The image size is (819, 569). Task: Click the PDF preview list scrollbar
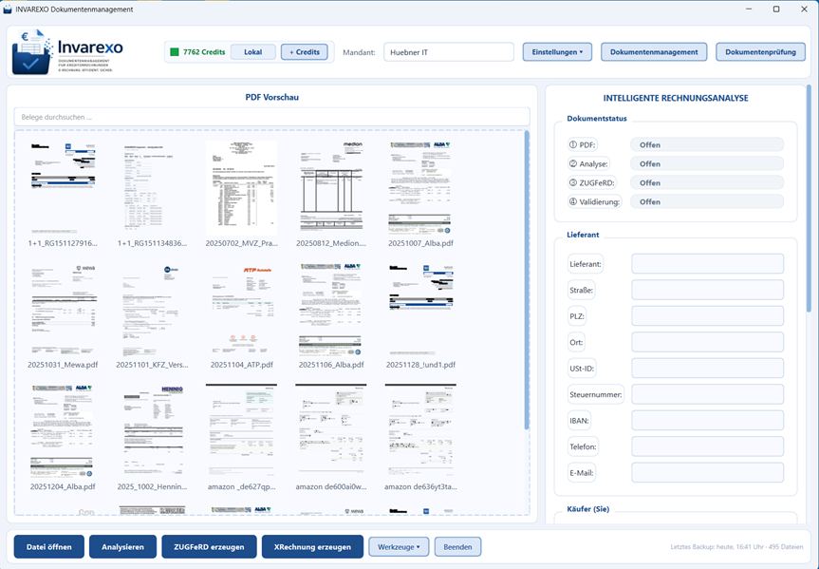click(x=527, y=280)
